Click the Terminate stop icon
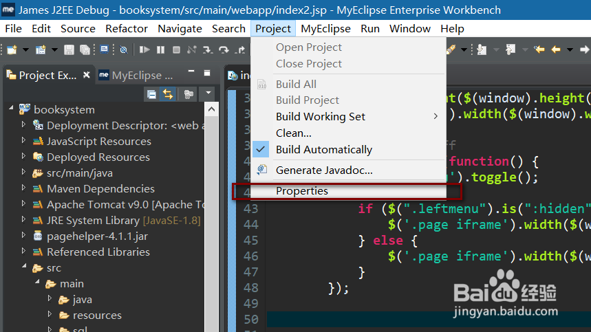 pyautogui.click(x=176, y=49)
